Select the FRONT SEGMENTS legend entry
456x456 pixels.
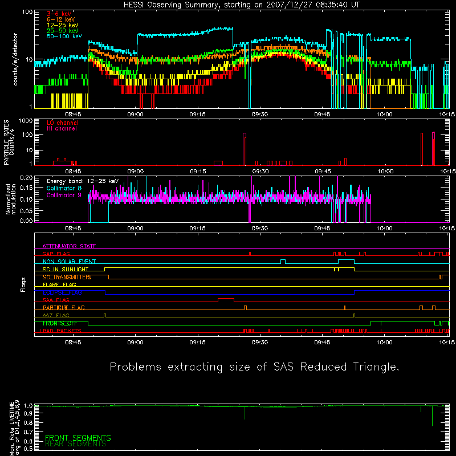click(x=78, y=438)
